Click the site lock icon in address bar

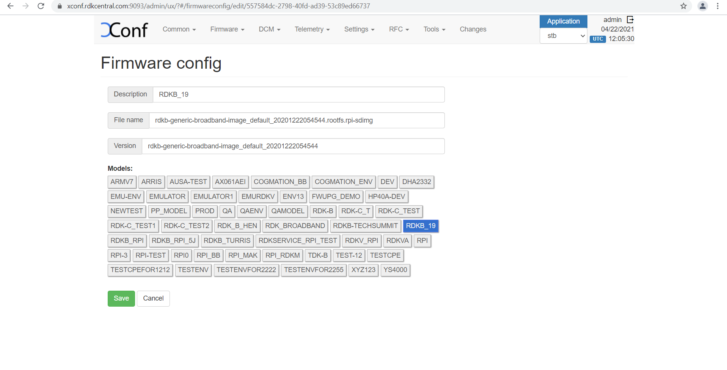coord(60,6)
